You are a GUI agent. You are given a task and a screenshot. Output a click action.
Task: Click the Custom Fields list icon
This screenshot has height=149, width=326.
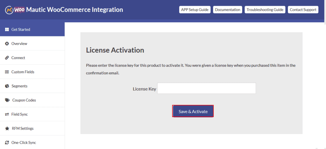pos(7,72)
